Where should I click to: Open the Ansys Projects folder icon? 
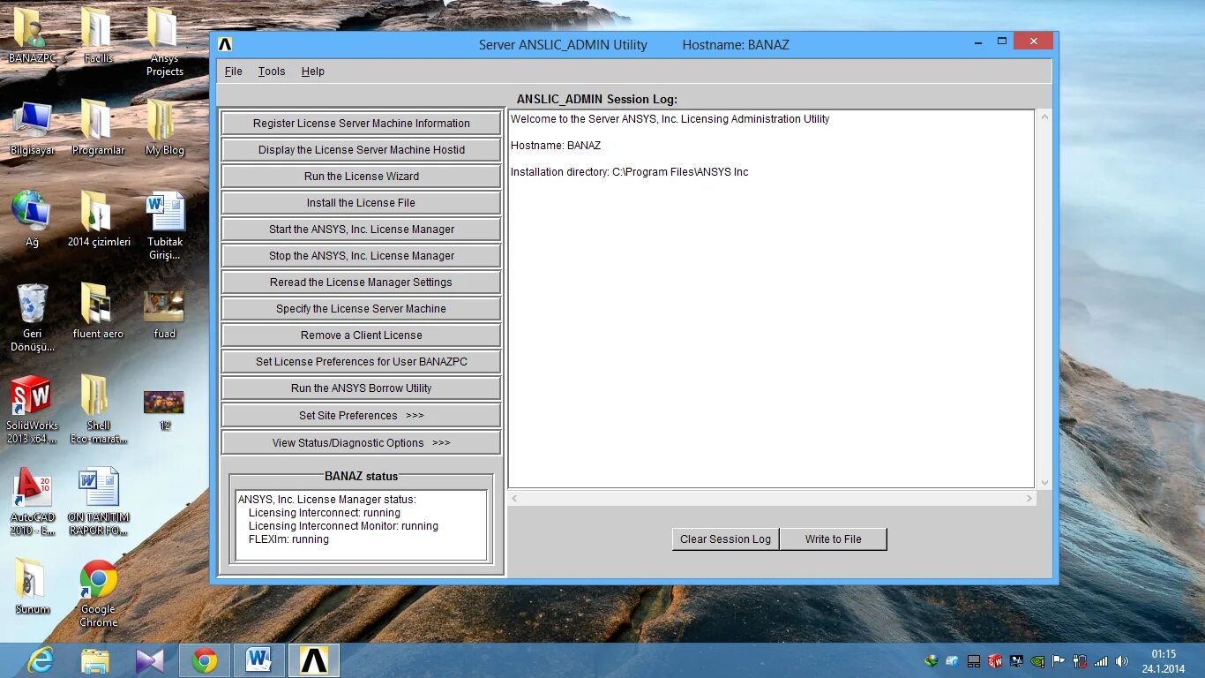tap(164, 42)
